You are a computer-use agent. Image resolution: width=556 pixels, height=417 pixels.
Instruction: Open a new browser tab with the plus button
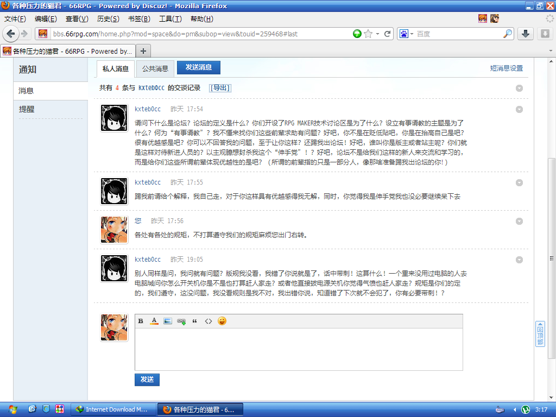143,51
